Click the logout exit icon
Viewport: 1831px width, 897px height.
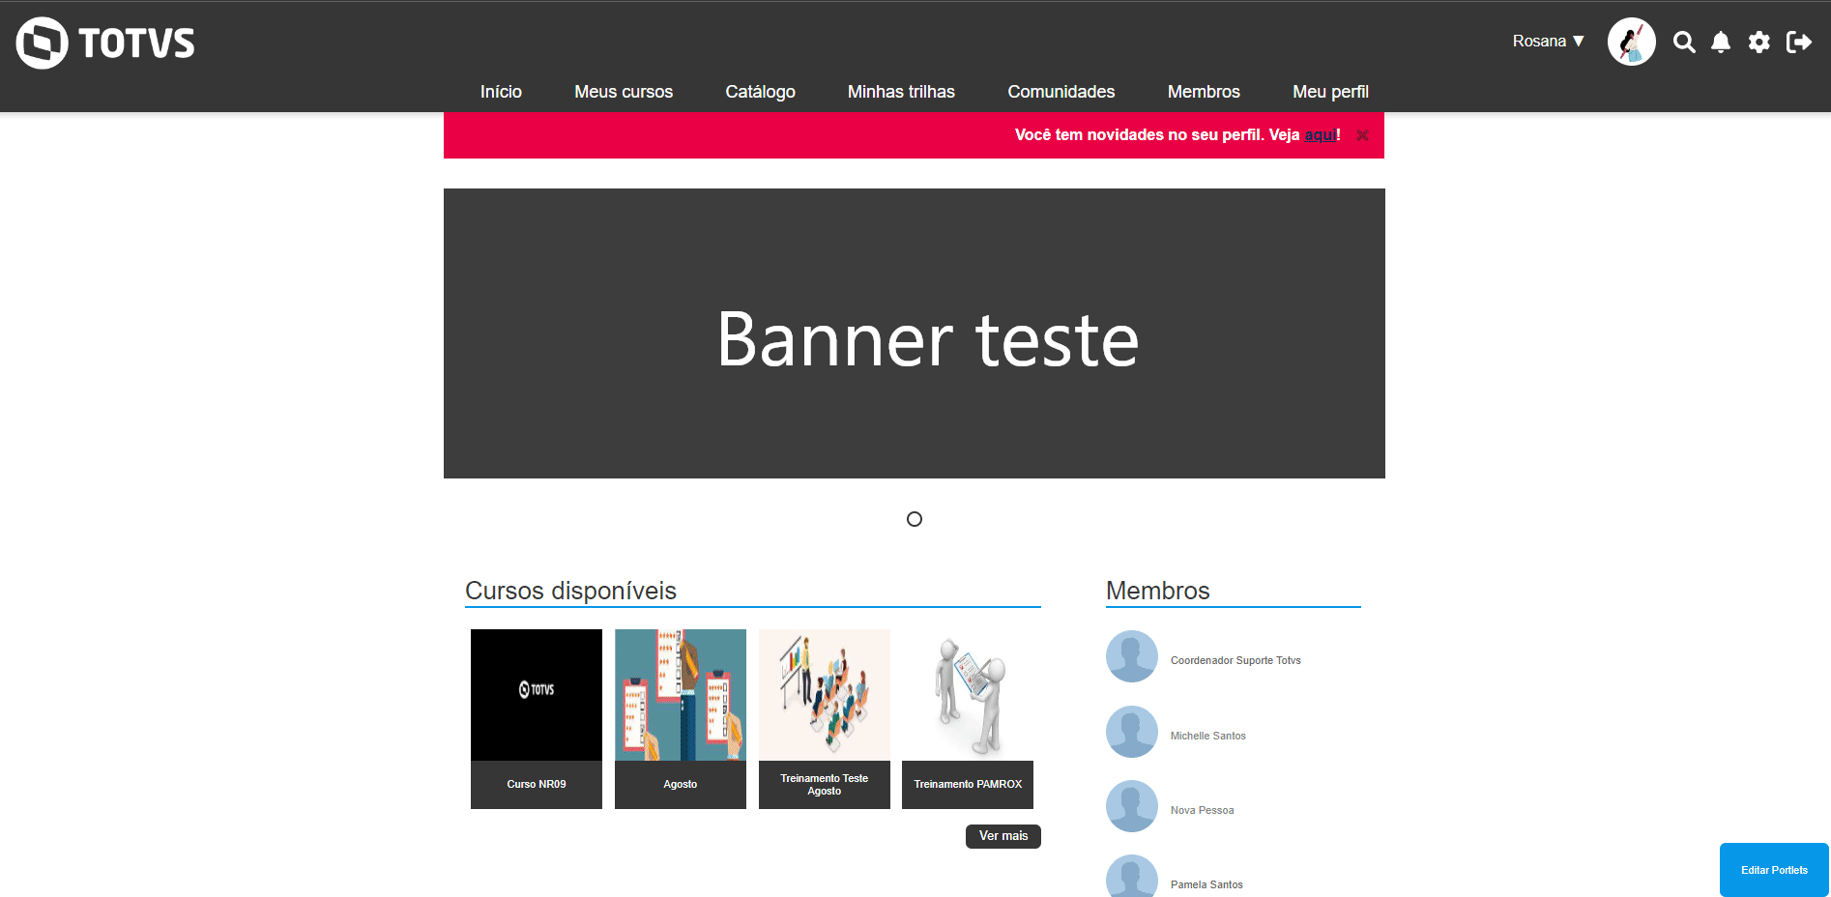(x=1799, y=42)
